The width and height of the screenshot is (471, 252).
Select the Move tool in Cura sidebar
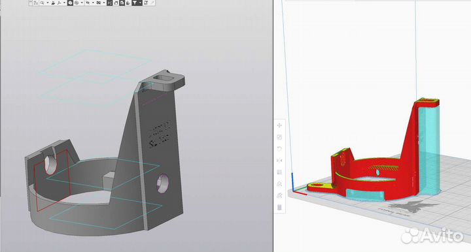pos(279,125)
